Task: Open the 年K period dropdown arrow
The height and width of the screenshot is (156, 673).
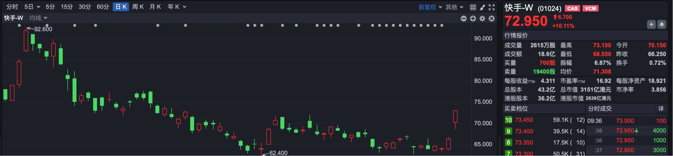Action: (x=185, y=7)
